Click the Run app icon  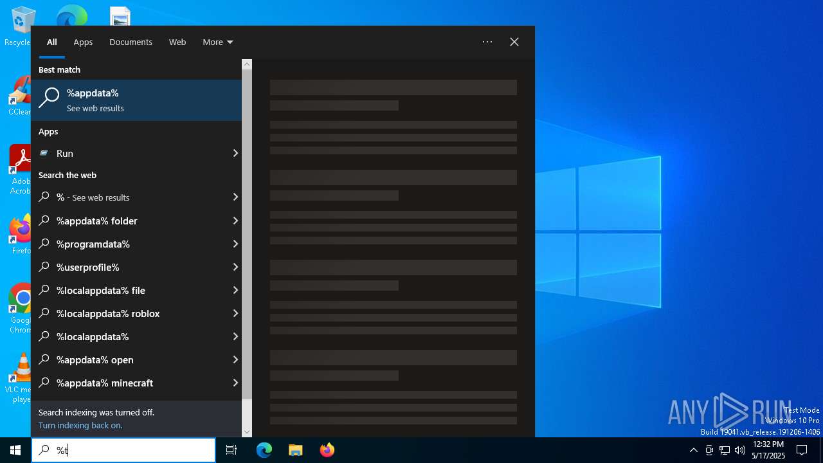pyautogui.click(x=44, y=153)
